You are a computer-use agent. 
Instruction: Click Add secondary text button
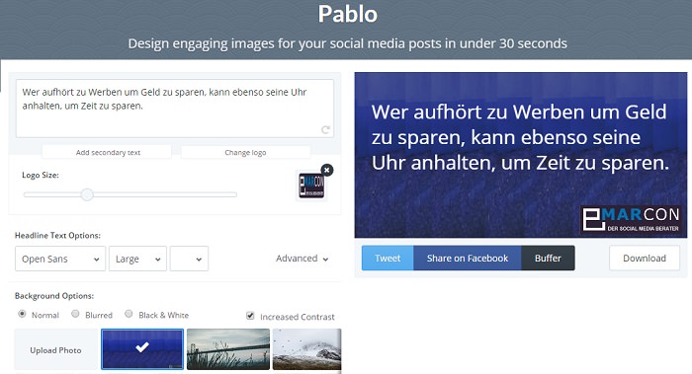tap(107, 152)
